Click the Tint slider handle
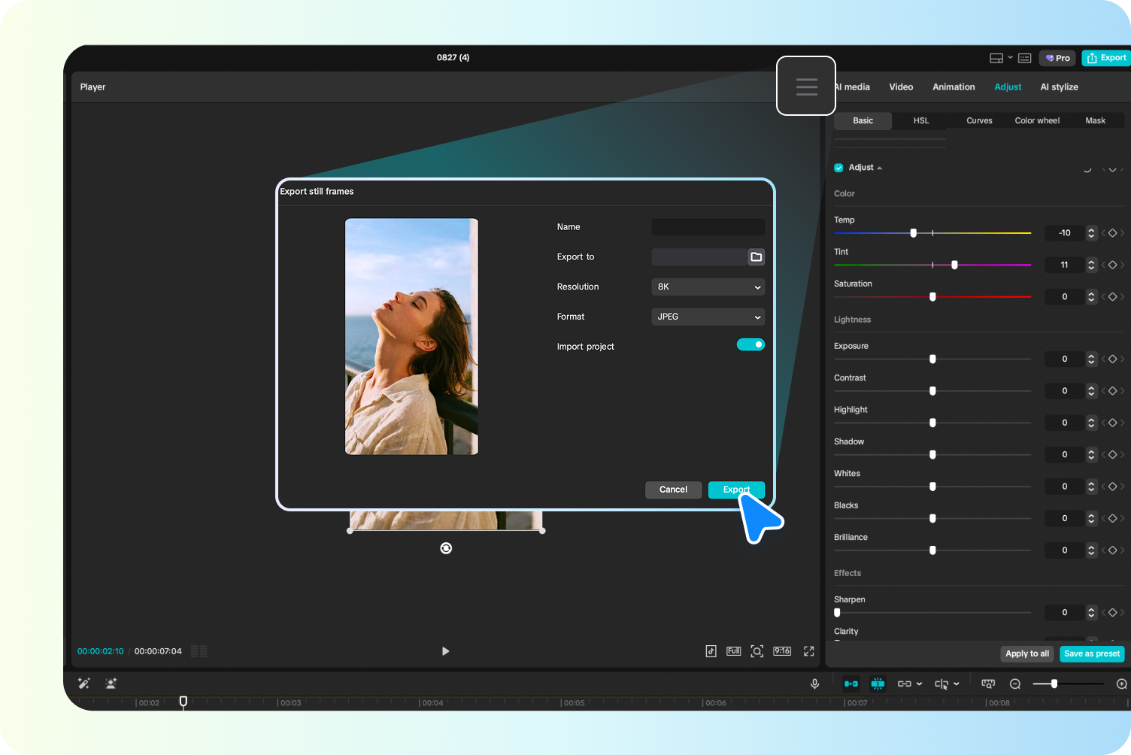This screenshot has height=755, width=1131. pos(954,265)
